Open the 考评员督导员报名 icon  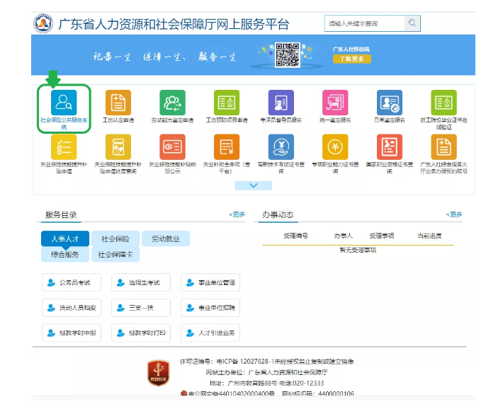pos(281,103)
